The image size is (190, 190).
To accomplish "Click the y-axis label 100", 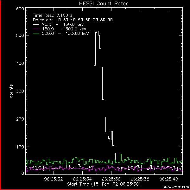I will [x=20, y=147].
